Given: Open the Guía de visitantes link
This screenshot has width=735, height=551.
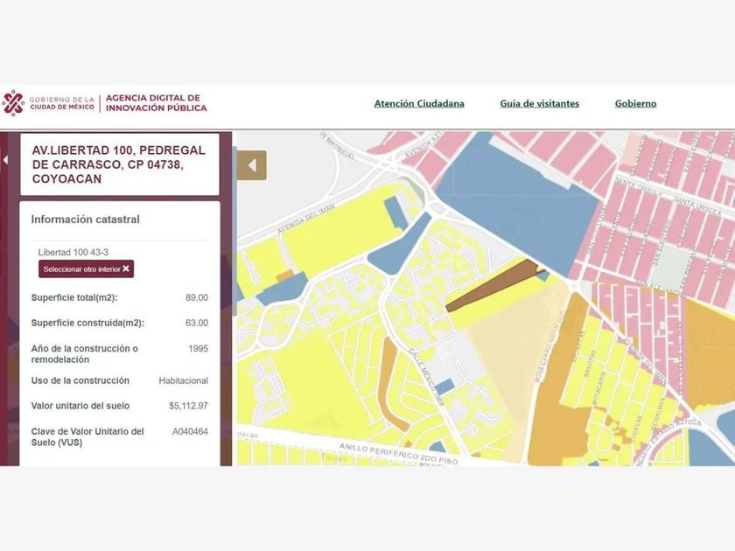Looking at the screenshot, I should (x=540, y=103).
